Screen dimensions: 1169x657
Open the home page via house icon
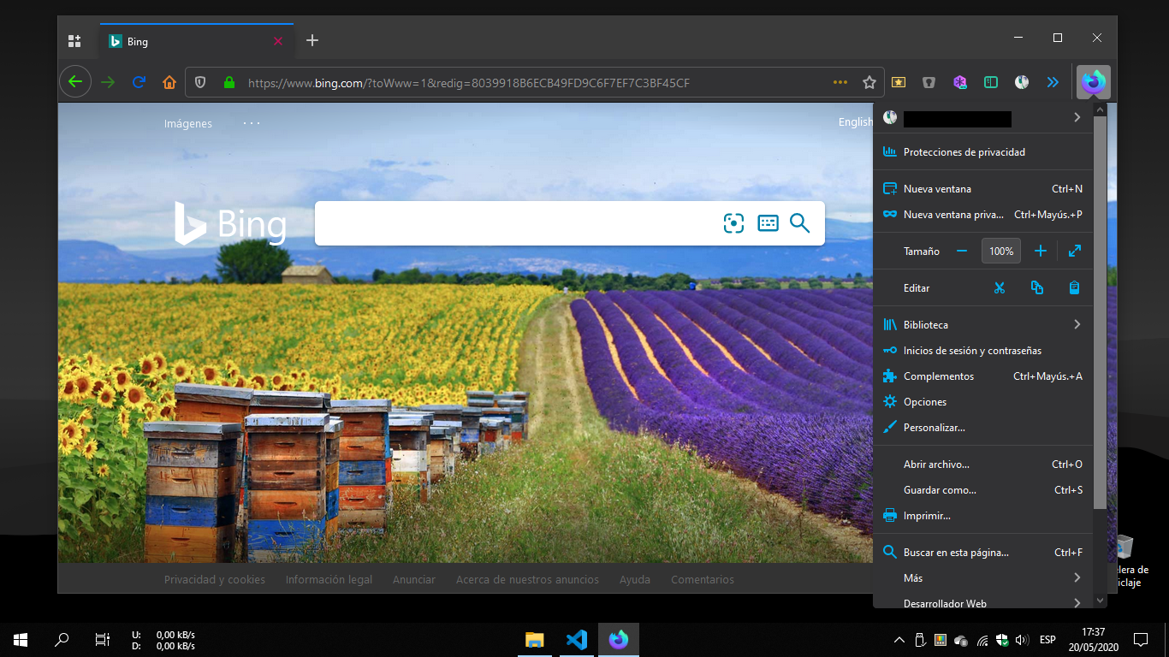coord(169,82)
